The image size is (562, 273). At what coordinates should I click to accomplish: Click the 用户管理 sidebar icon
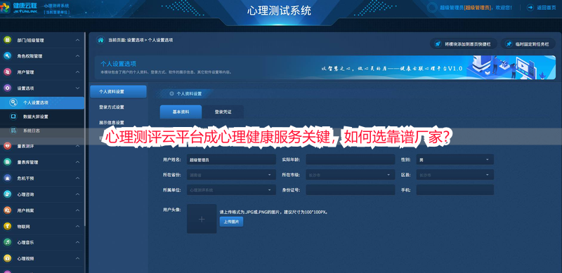point(7,72)
